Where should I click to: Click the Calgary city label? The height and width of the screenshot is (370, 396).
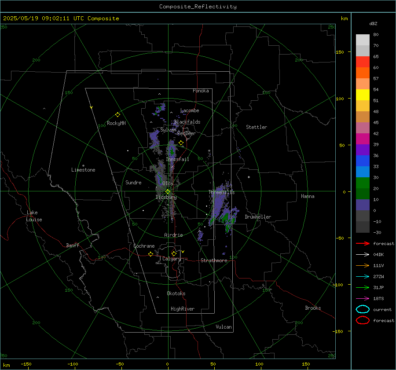point(172,259)
